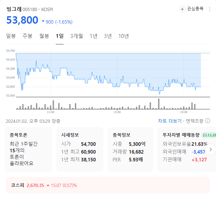Screen dimensions: 216x197
Task: Click the KOSPI value 2,670.35
Action: coord(35,185)
